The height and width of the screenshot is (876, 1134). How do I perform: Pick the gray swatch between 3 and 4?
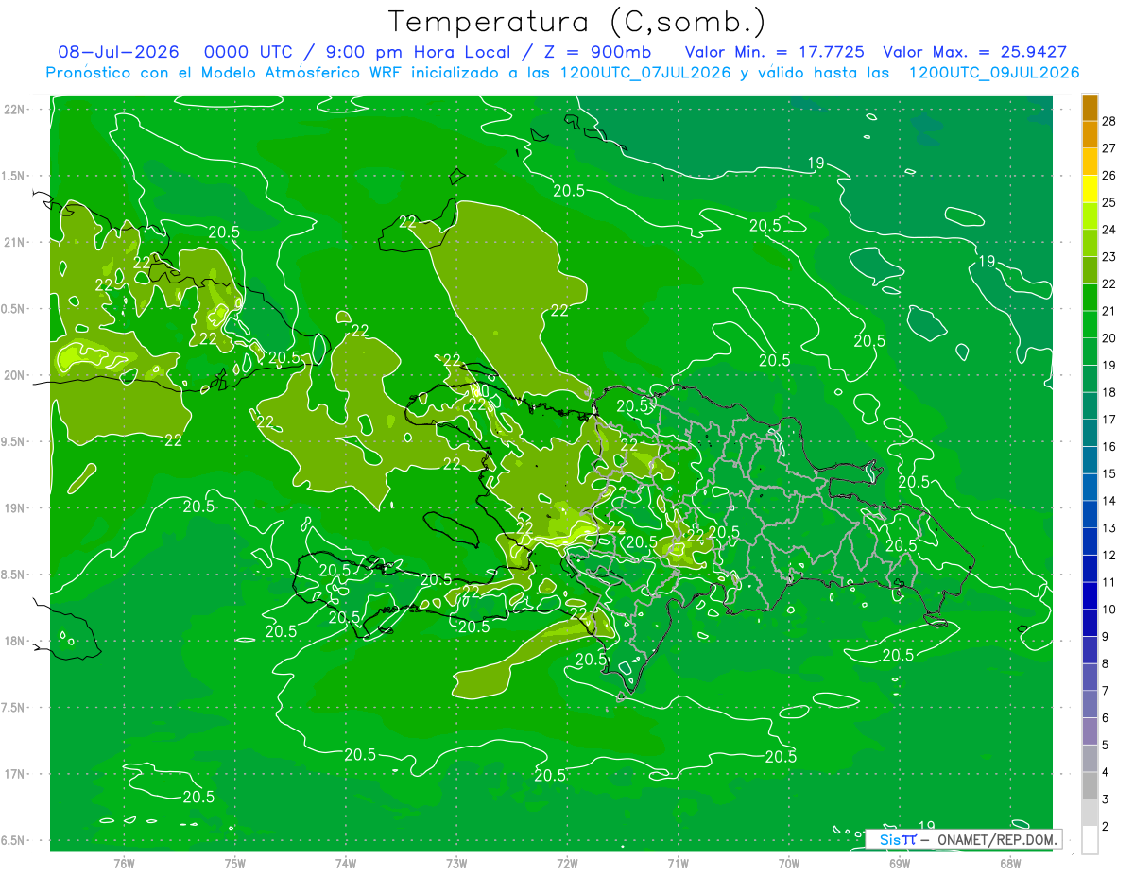[x=1090, y=786]
